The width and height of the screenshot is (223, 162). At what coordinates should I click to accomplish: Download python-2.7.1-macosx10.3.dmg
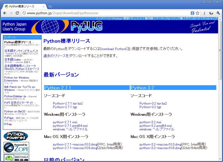[75, 144]
